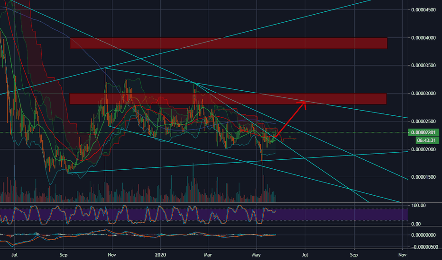This screenshot has width=442, height=260.
Task: Click the Mar time axis label
Action: [x=208, y=255]
